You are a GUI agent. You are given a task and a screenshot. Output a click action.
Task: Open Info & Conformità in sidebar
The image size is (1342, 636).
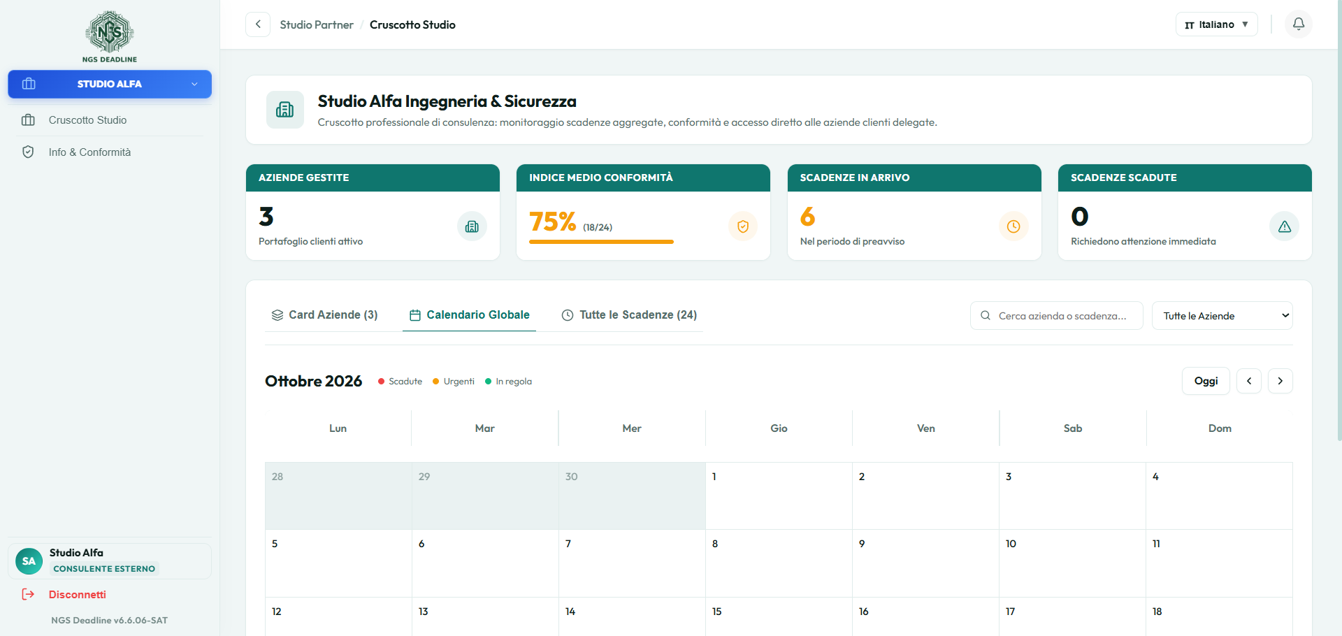[110, 152]
